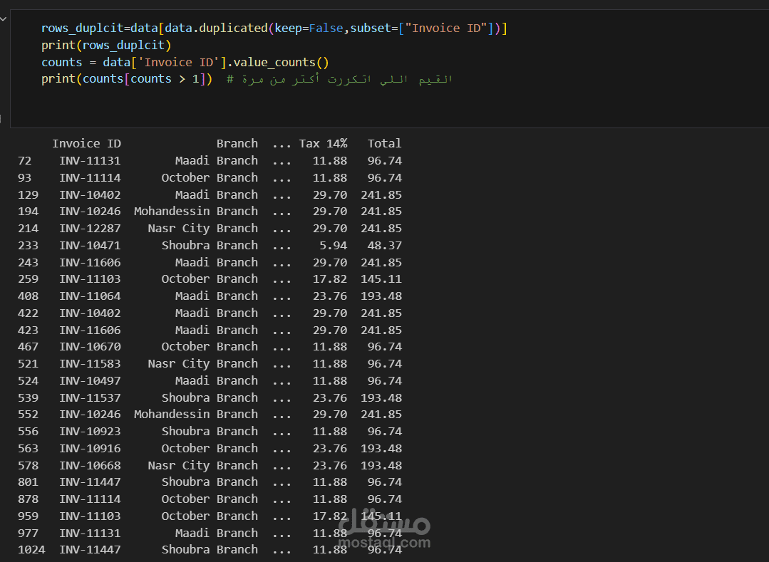Screen dimensions: 769x562
Task: Click the Mohandessin Branch text in row 194
Action: (196, 212)
